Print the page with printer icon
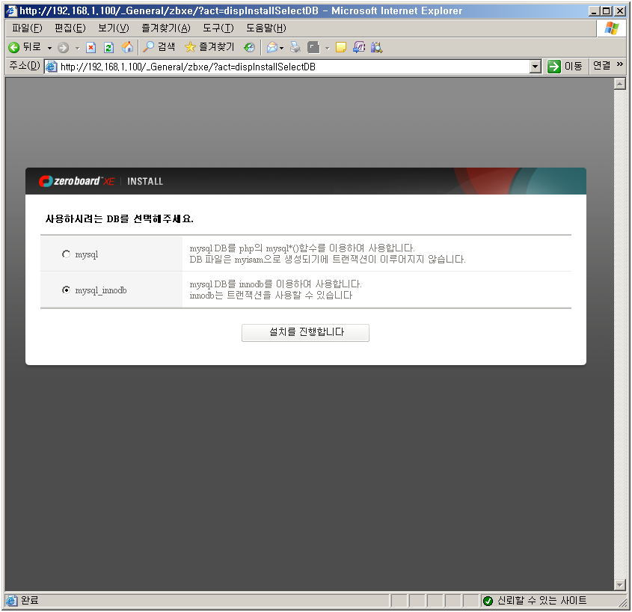Viewport: 632px width, 612px height. tap(295, 48)
